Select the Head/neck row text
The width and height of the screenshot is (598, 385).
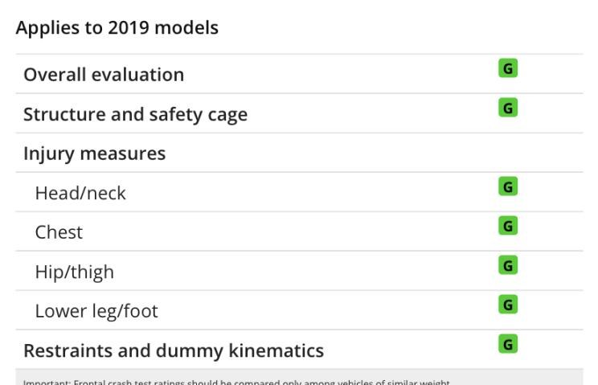pos(80,193)
